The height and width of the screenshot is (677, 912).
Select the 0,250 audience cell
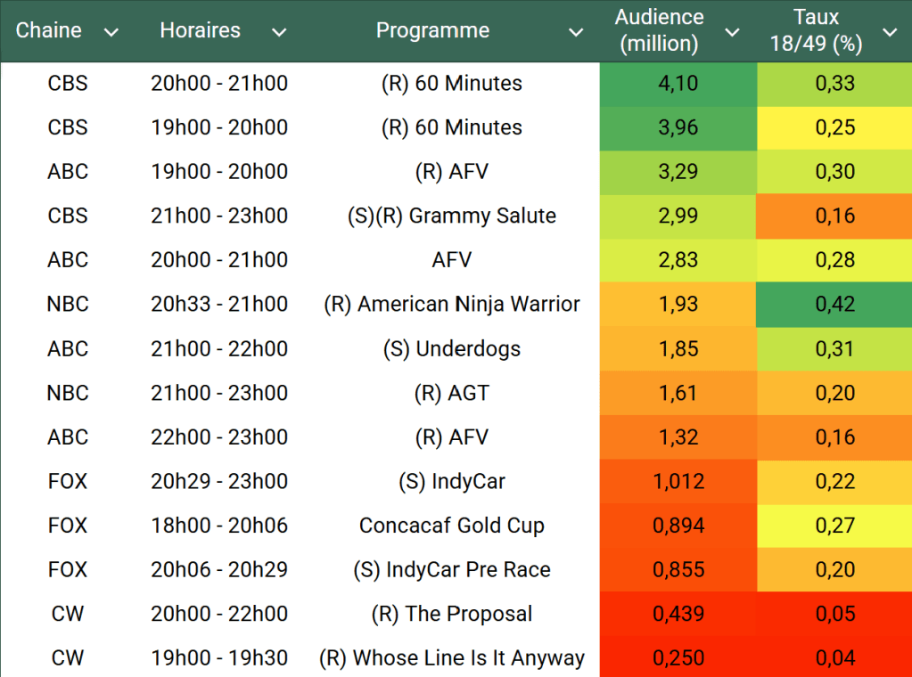click(678, 658)
